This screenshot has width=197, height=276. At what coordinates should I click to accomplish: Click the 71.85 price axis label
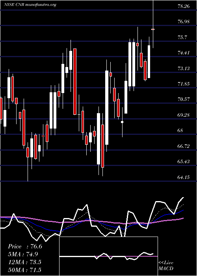pyautogui.click(x=184, y=84)
